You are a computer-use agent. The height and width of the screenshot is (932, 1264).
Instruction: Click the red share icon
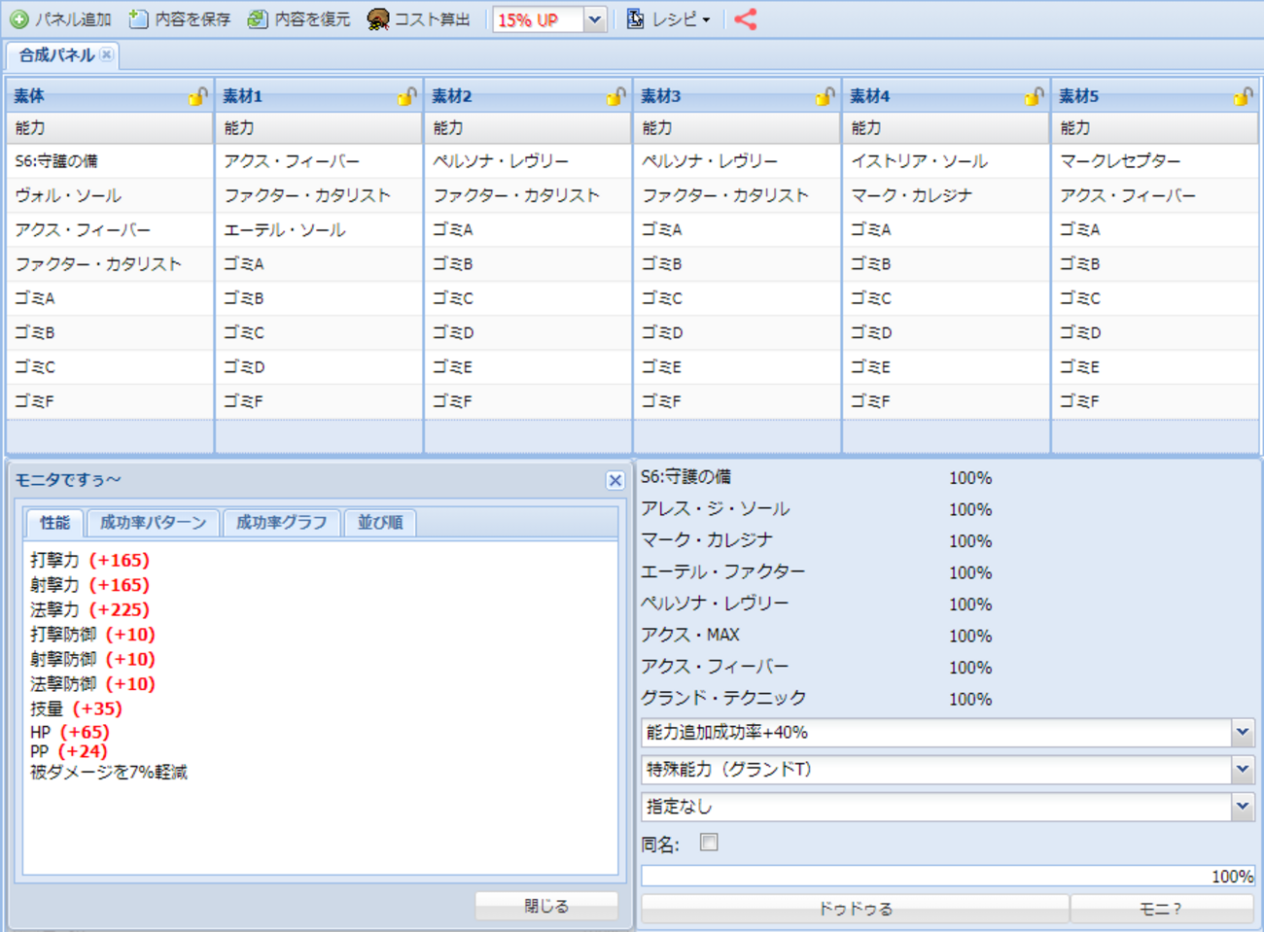coord(745,19)
